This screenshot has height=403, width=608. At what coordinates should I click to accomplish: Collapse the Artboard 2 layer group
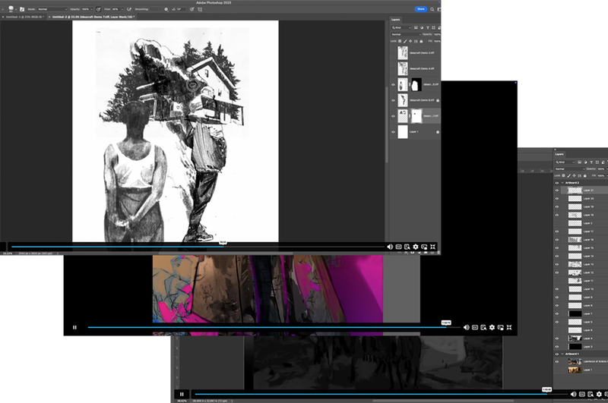[x=562, y=183]
